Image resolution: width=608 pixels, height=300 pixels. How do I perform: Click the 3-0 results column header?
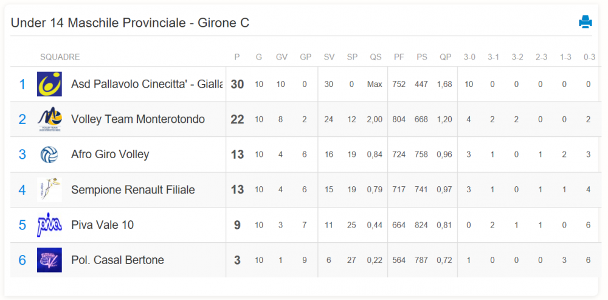coord(469,57)
